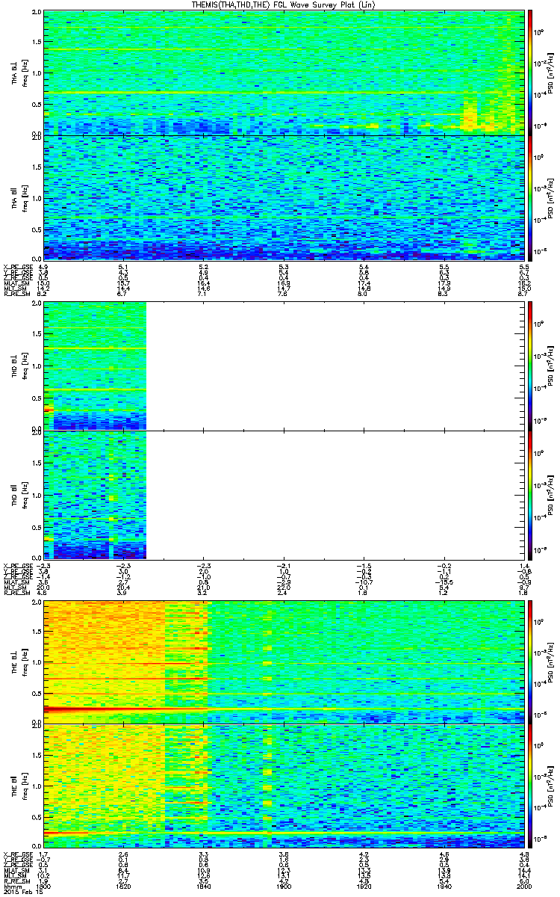Click the THA BL spectrogram panel
Viewport: 560px width, 897px height.
[x=283, y=73]
